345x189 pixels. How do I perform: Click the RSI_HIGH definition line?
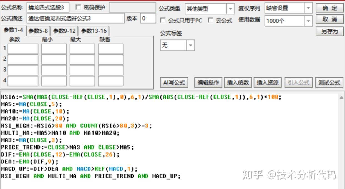point(77,126)
